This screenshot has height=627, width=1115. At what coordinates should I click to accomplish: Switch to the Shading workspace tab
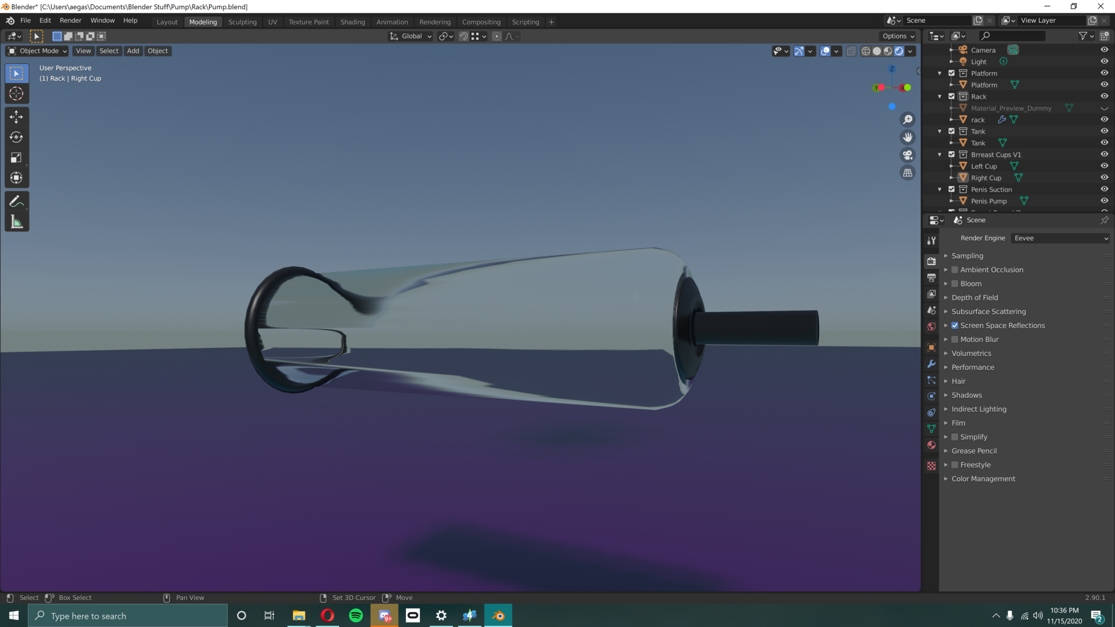tap(353, 22)
